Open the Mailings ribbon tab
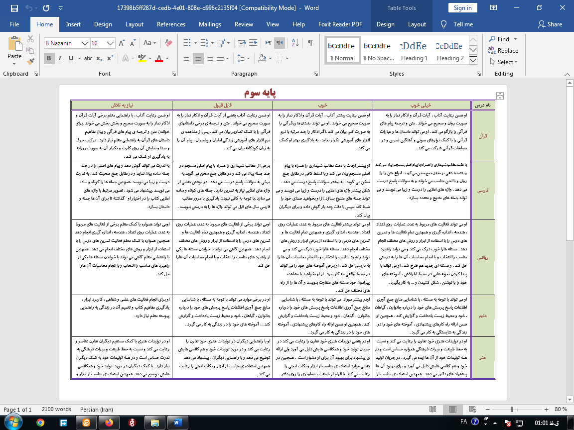This screenshot has width=574, height=430. pyautogui.click(x=210, y=24)
